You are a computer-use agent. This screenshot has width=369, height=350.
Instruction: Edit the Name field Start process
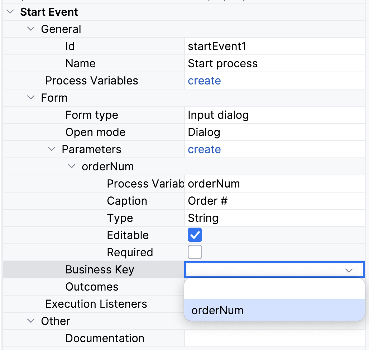[274, 64]
